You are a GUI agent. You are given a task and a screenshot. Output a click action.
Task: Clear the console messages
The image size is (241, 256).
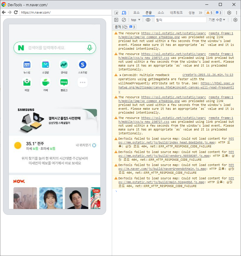pyautogui.click(x=124, y=20)
